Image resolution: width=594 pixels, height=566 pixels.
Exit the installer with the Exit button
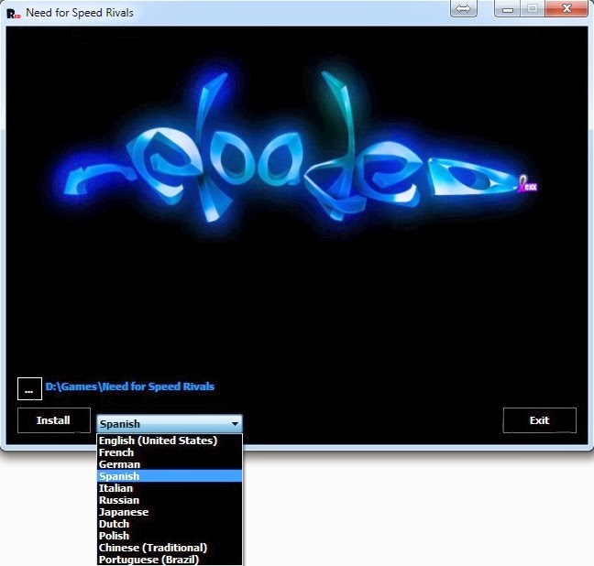[539, 420]
